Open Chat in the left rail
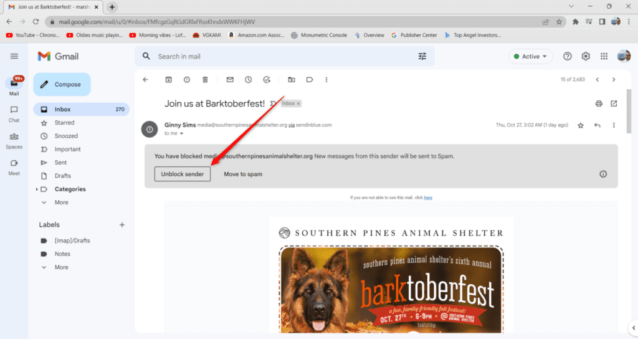Screen dimensions: 638x339 (x=14, y=114)
